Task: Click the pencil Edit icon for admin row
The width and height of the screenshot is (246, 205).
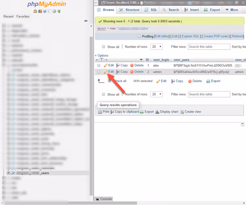Action: coord(106,72)
